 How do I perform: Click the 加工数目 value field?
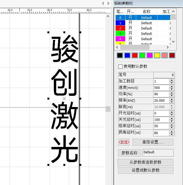(161, 81)
